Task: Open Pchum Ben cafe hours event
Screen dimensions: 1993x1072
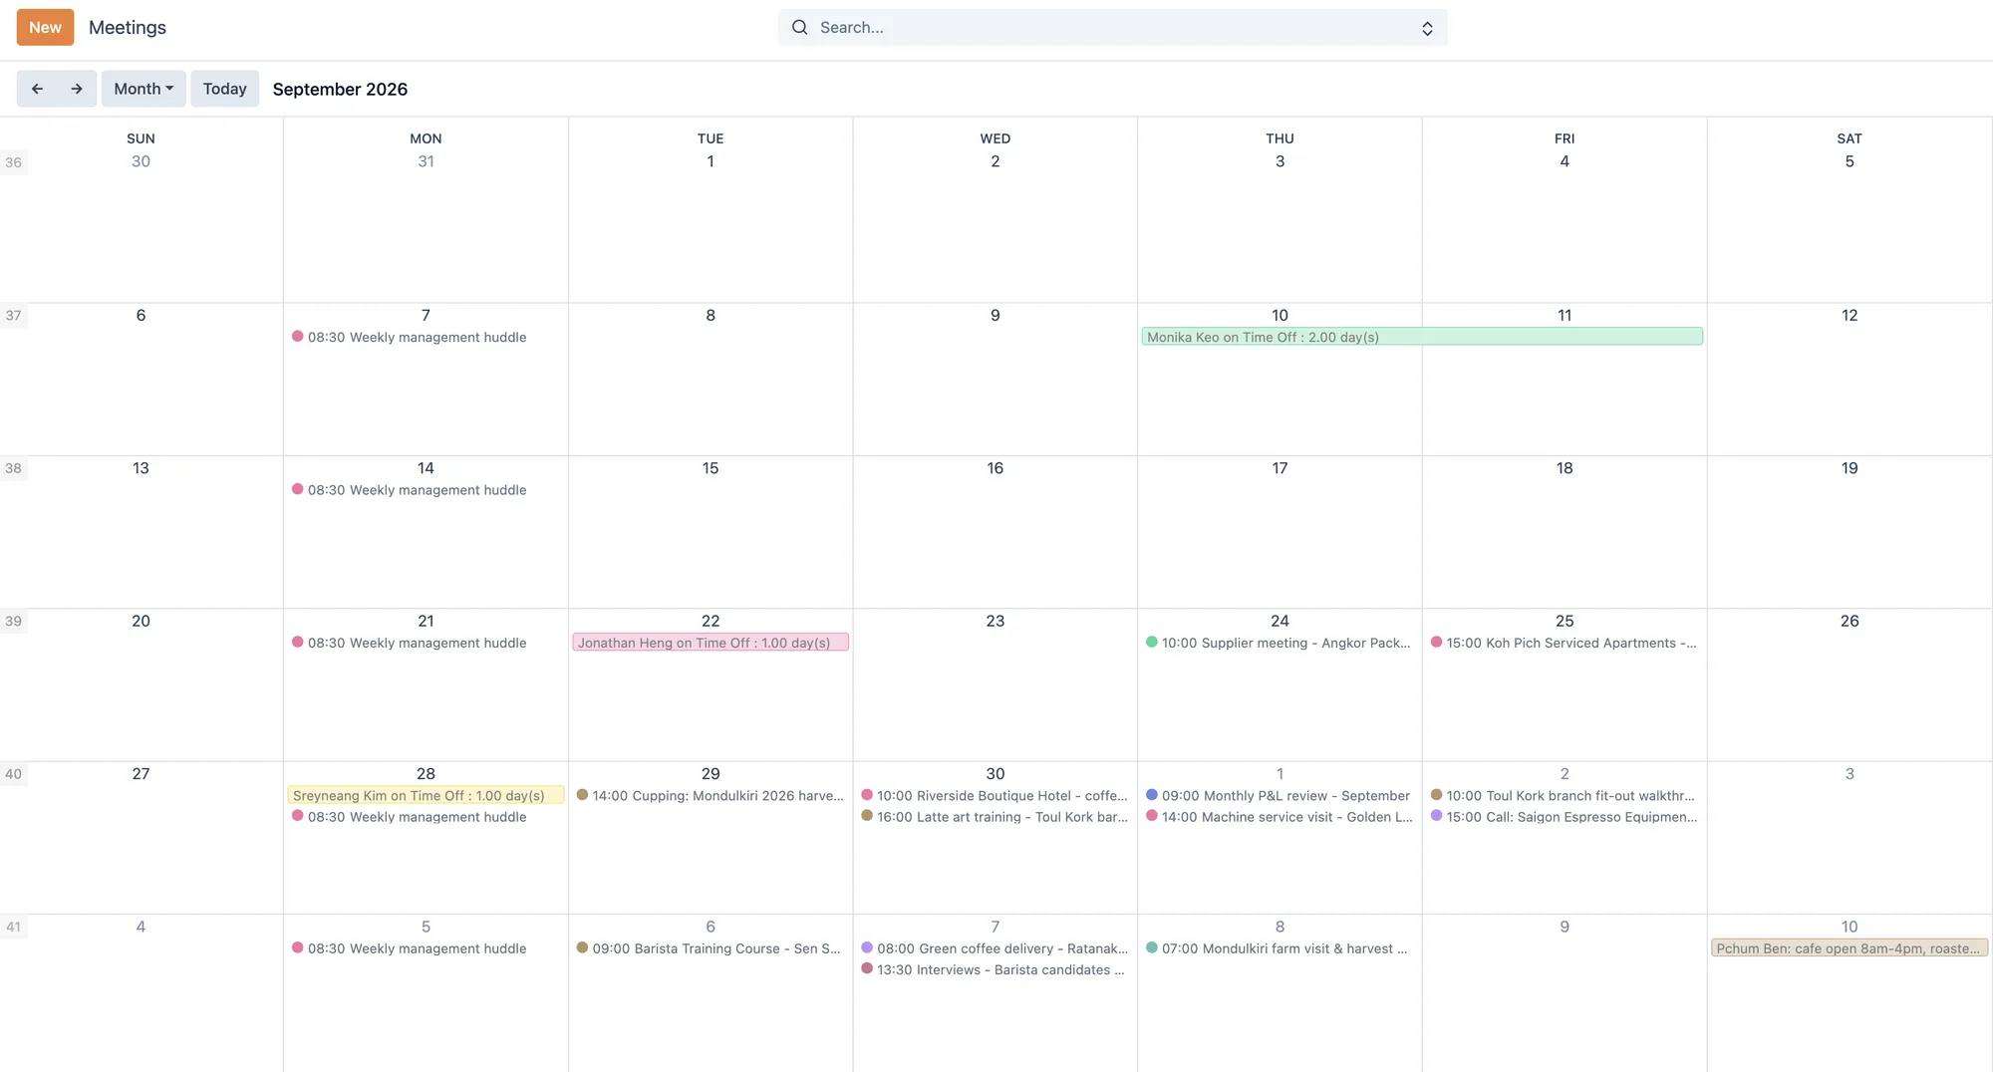Action: click(1850, 948)
